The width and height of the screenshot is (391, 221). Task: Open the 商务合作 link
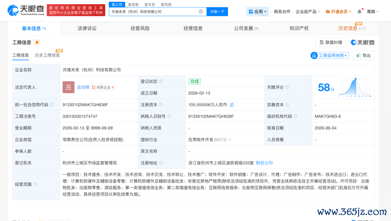pyautogui.click(x=282, y=11)
